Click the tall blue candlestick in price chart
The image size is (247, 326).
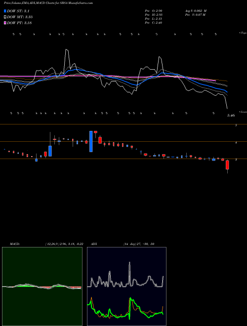click(91, 141)
